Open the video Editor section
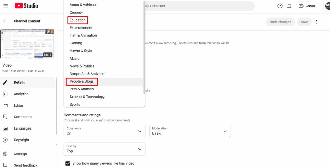This screenshot has height=167, width=330. point(18,105)
